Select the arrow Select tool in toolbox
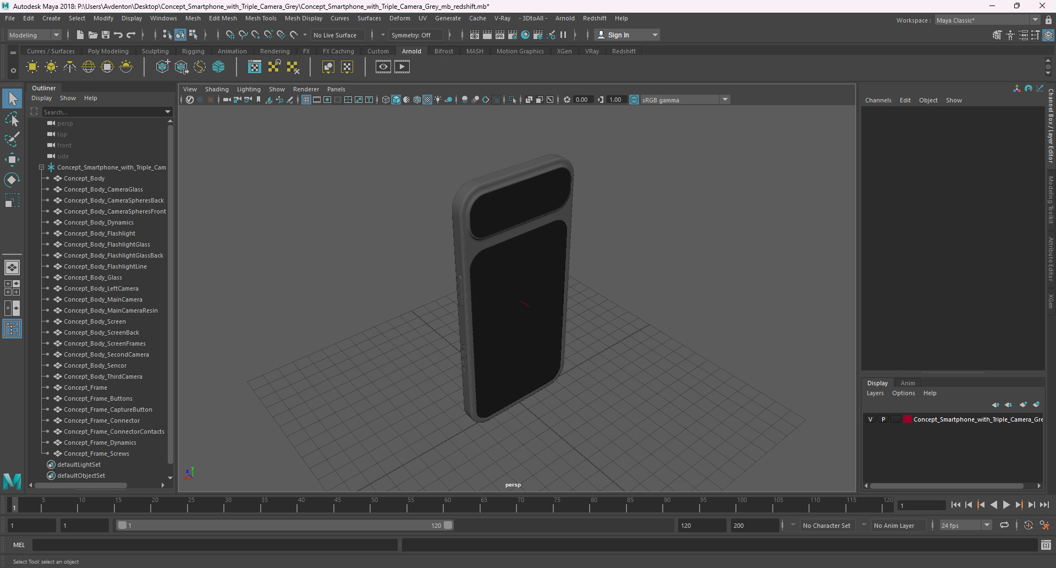Screen dimensions: 1056x568 pos(12,99)
